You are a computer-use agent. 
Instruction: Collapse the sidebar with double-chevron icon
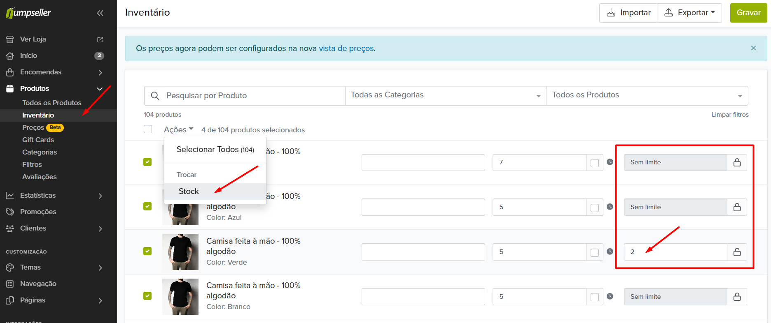click(x=100, y=13)
